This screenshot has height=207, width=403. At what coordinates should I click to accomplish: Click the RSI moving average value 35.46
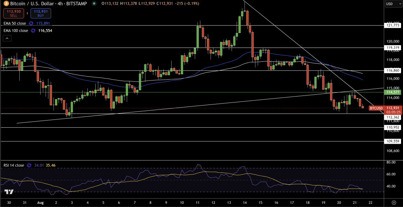pyautogui.click(x=51, y=165)
